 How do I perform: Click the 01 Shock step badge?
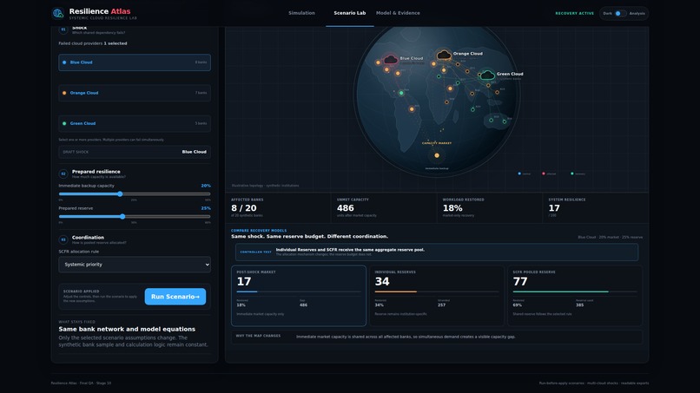click(x=63, y=29)
